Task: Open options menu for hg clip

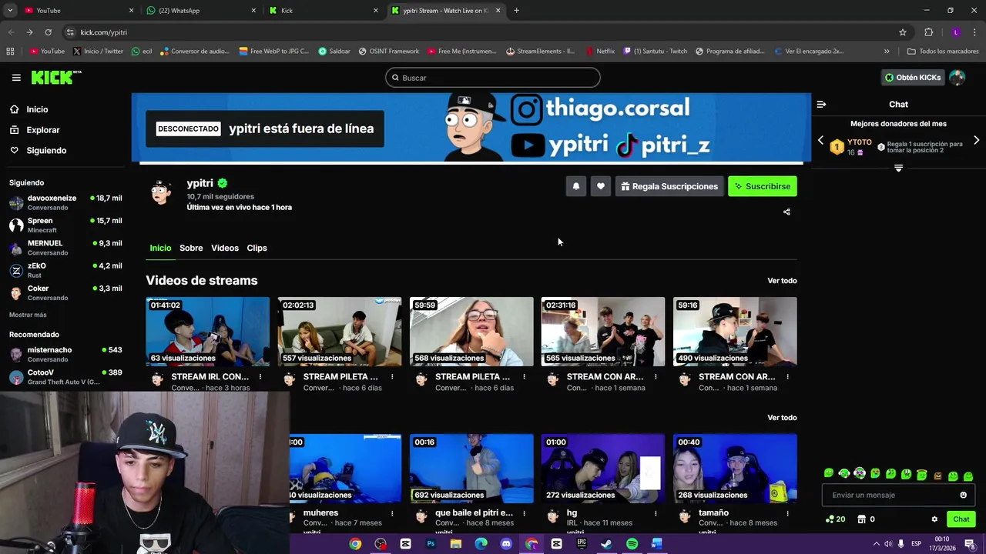Action: tap(656, 513)
